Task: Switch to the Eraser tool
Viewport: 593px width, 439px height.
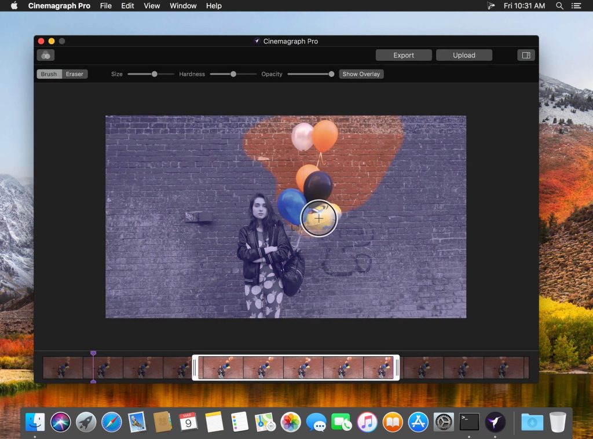Action: (x=74, y=74)
